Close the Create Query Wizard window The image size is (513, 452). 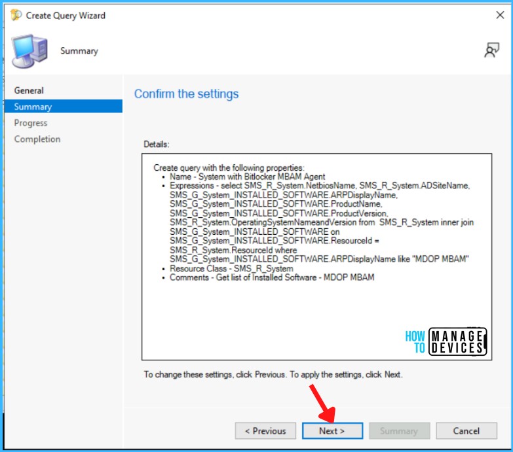(x=500, y=15)
